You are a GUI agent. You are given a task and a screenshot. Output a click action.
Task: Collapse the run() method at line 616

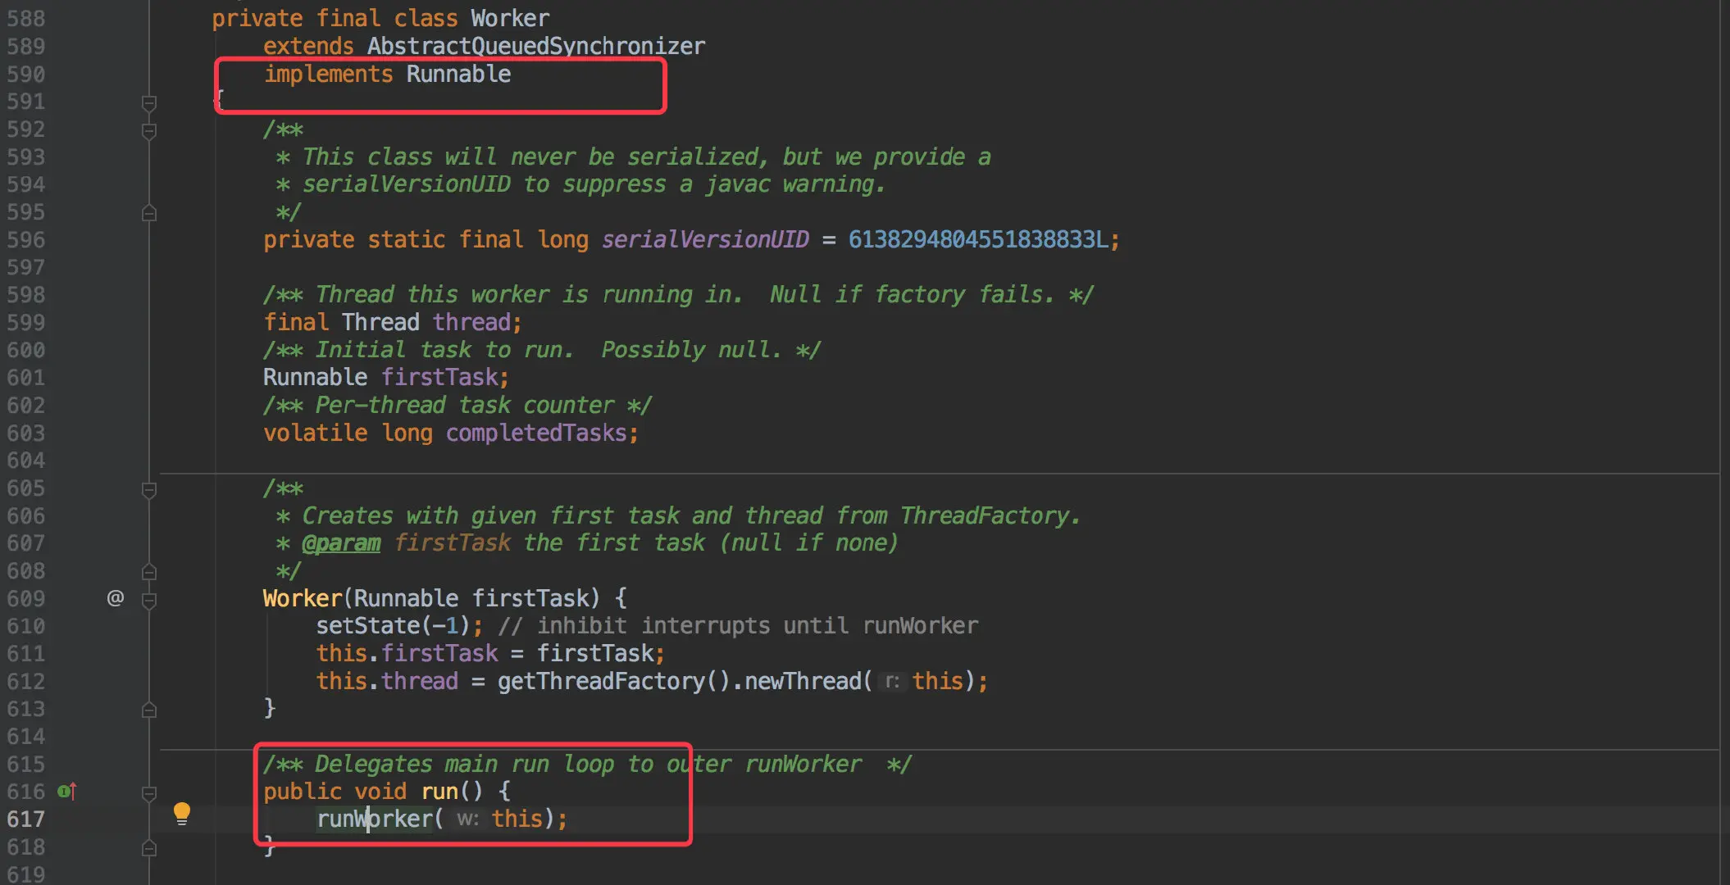149,792
